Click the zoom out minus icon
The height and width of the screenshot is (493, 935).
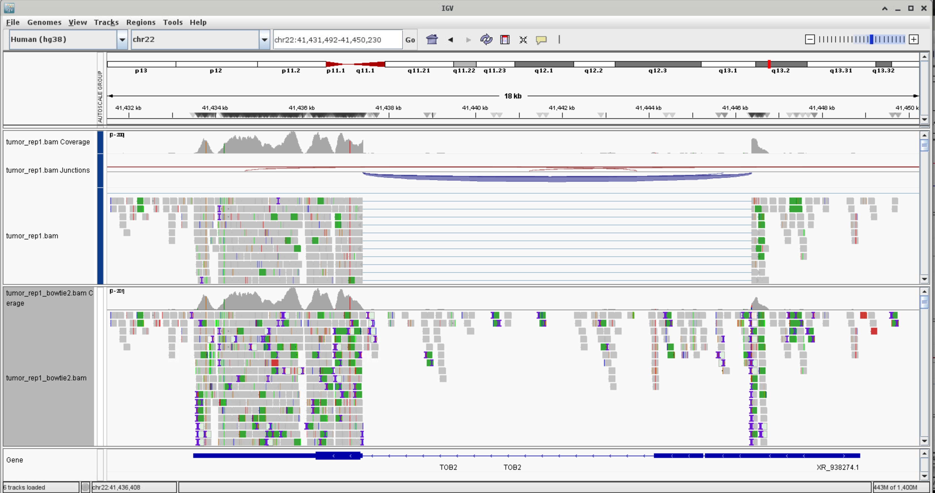click(809, 40)
